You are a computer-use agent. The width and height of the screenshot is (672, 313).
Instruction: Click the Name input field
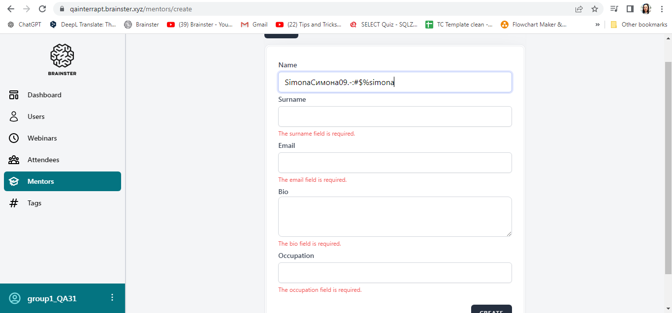point(394,82)
